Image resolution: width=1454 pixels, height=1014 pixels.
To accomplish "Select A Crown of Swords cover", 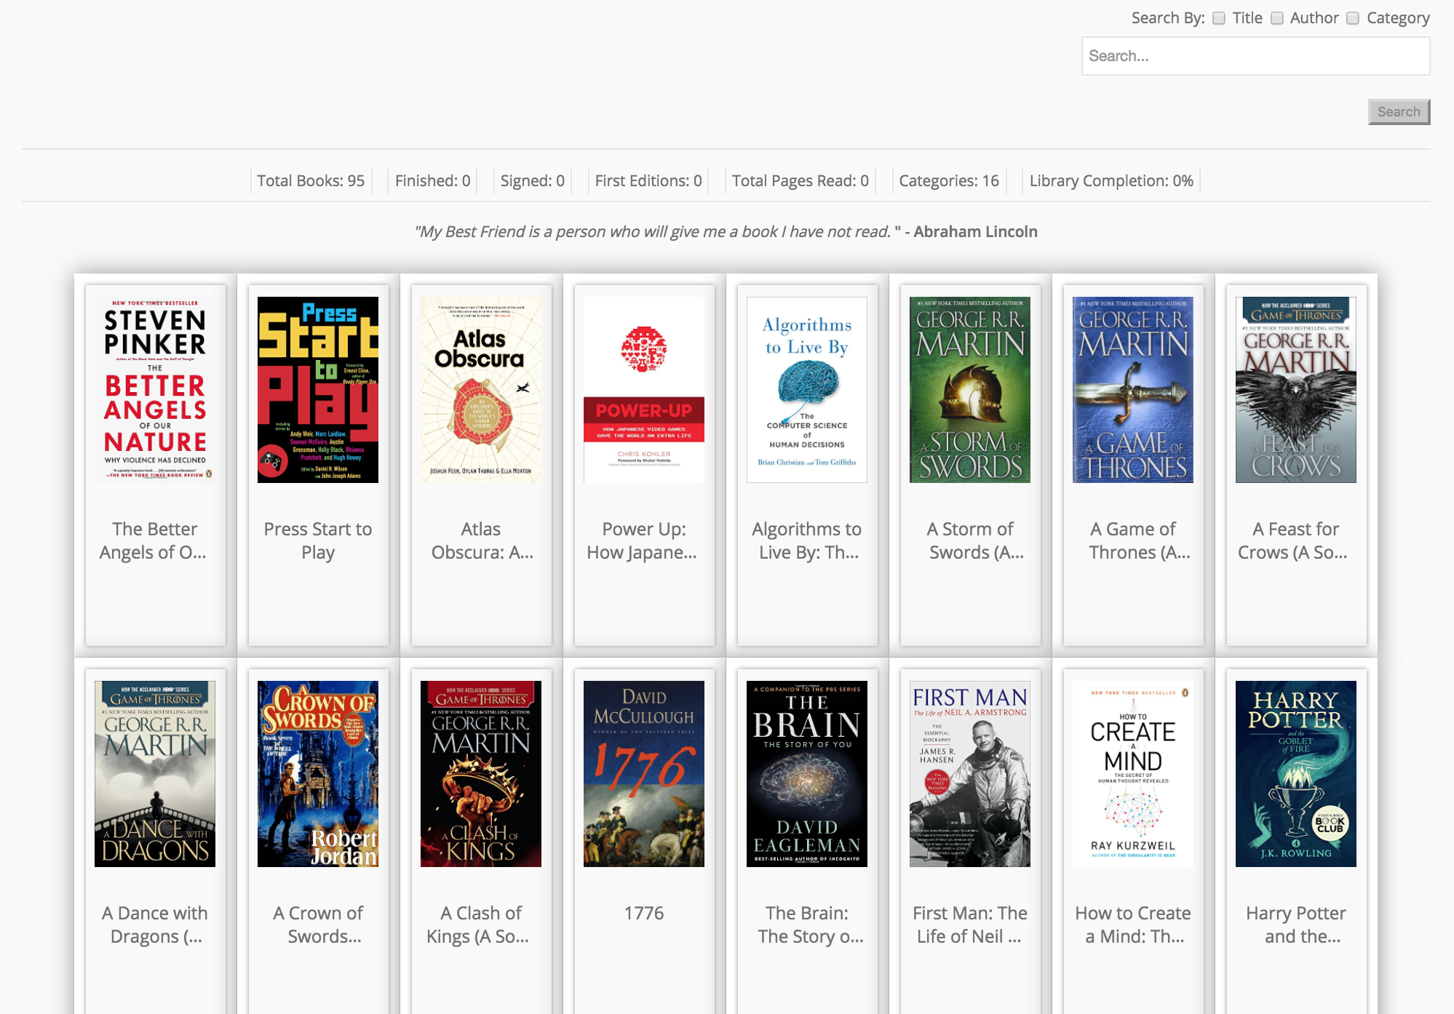I will point(318,773).
